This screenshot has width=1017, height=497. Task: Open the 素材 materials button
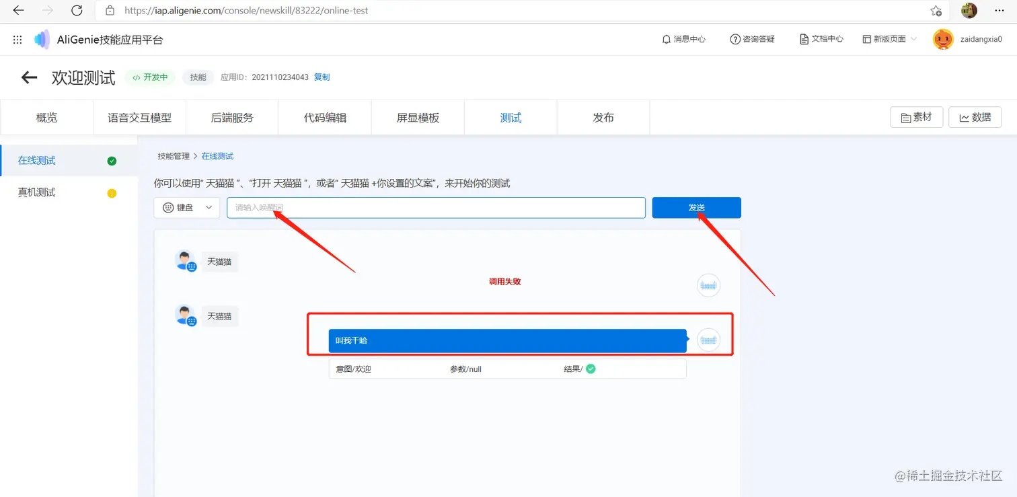pyautogui.click(x=916, y=117)
